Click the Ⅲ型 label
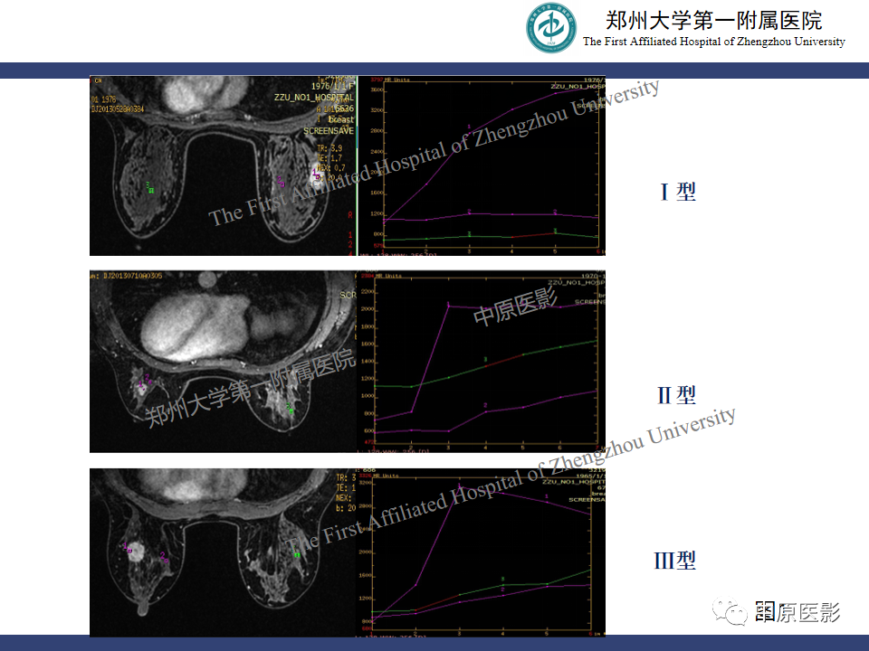Image resolution: width=869 pixels, height=651 pixels. pyautogui.click(x=675, y=561)
